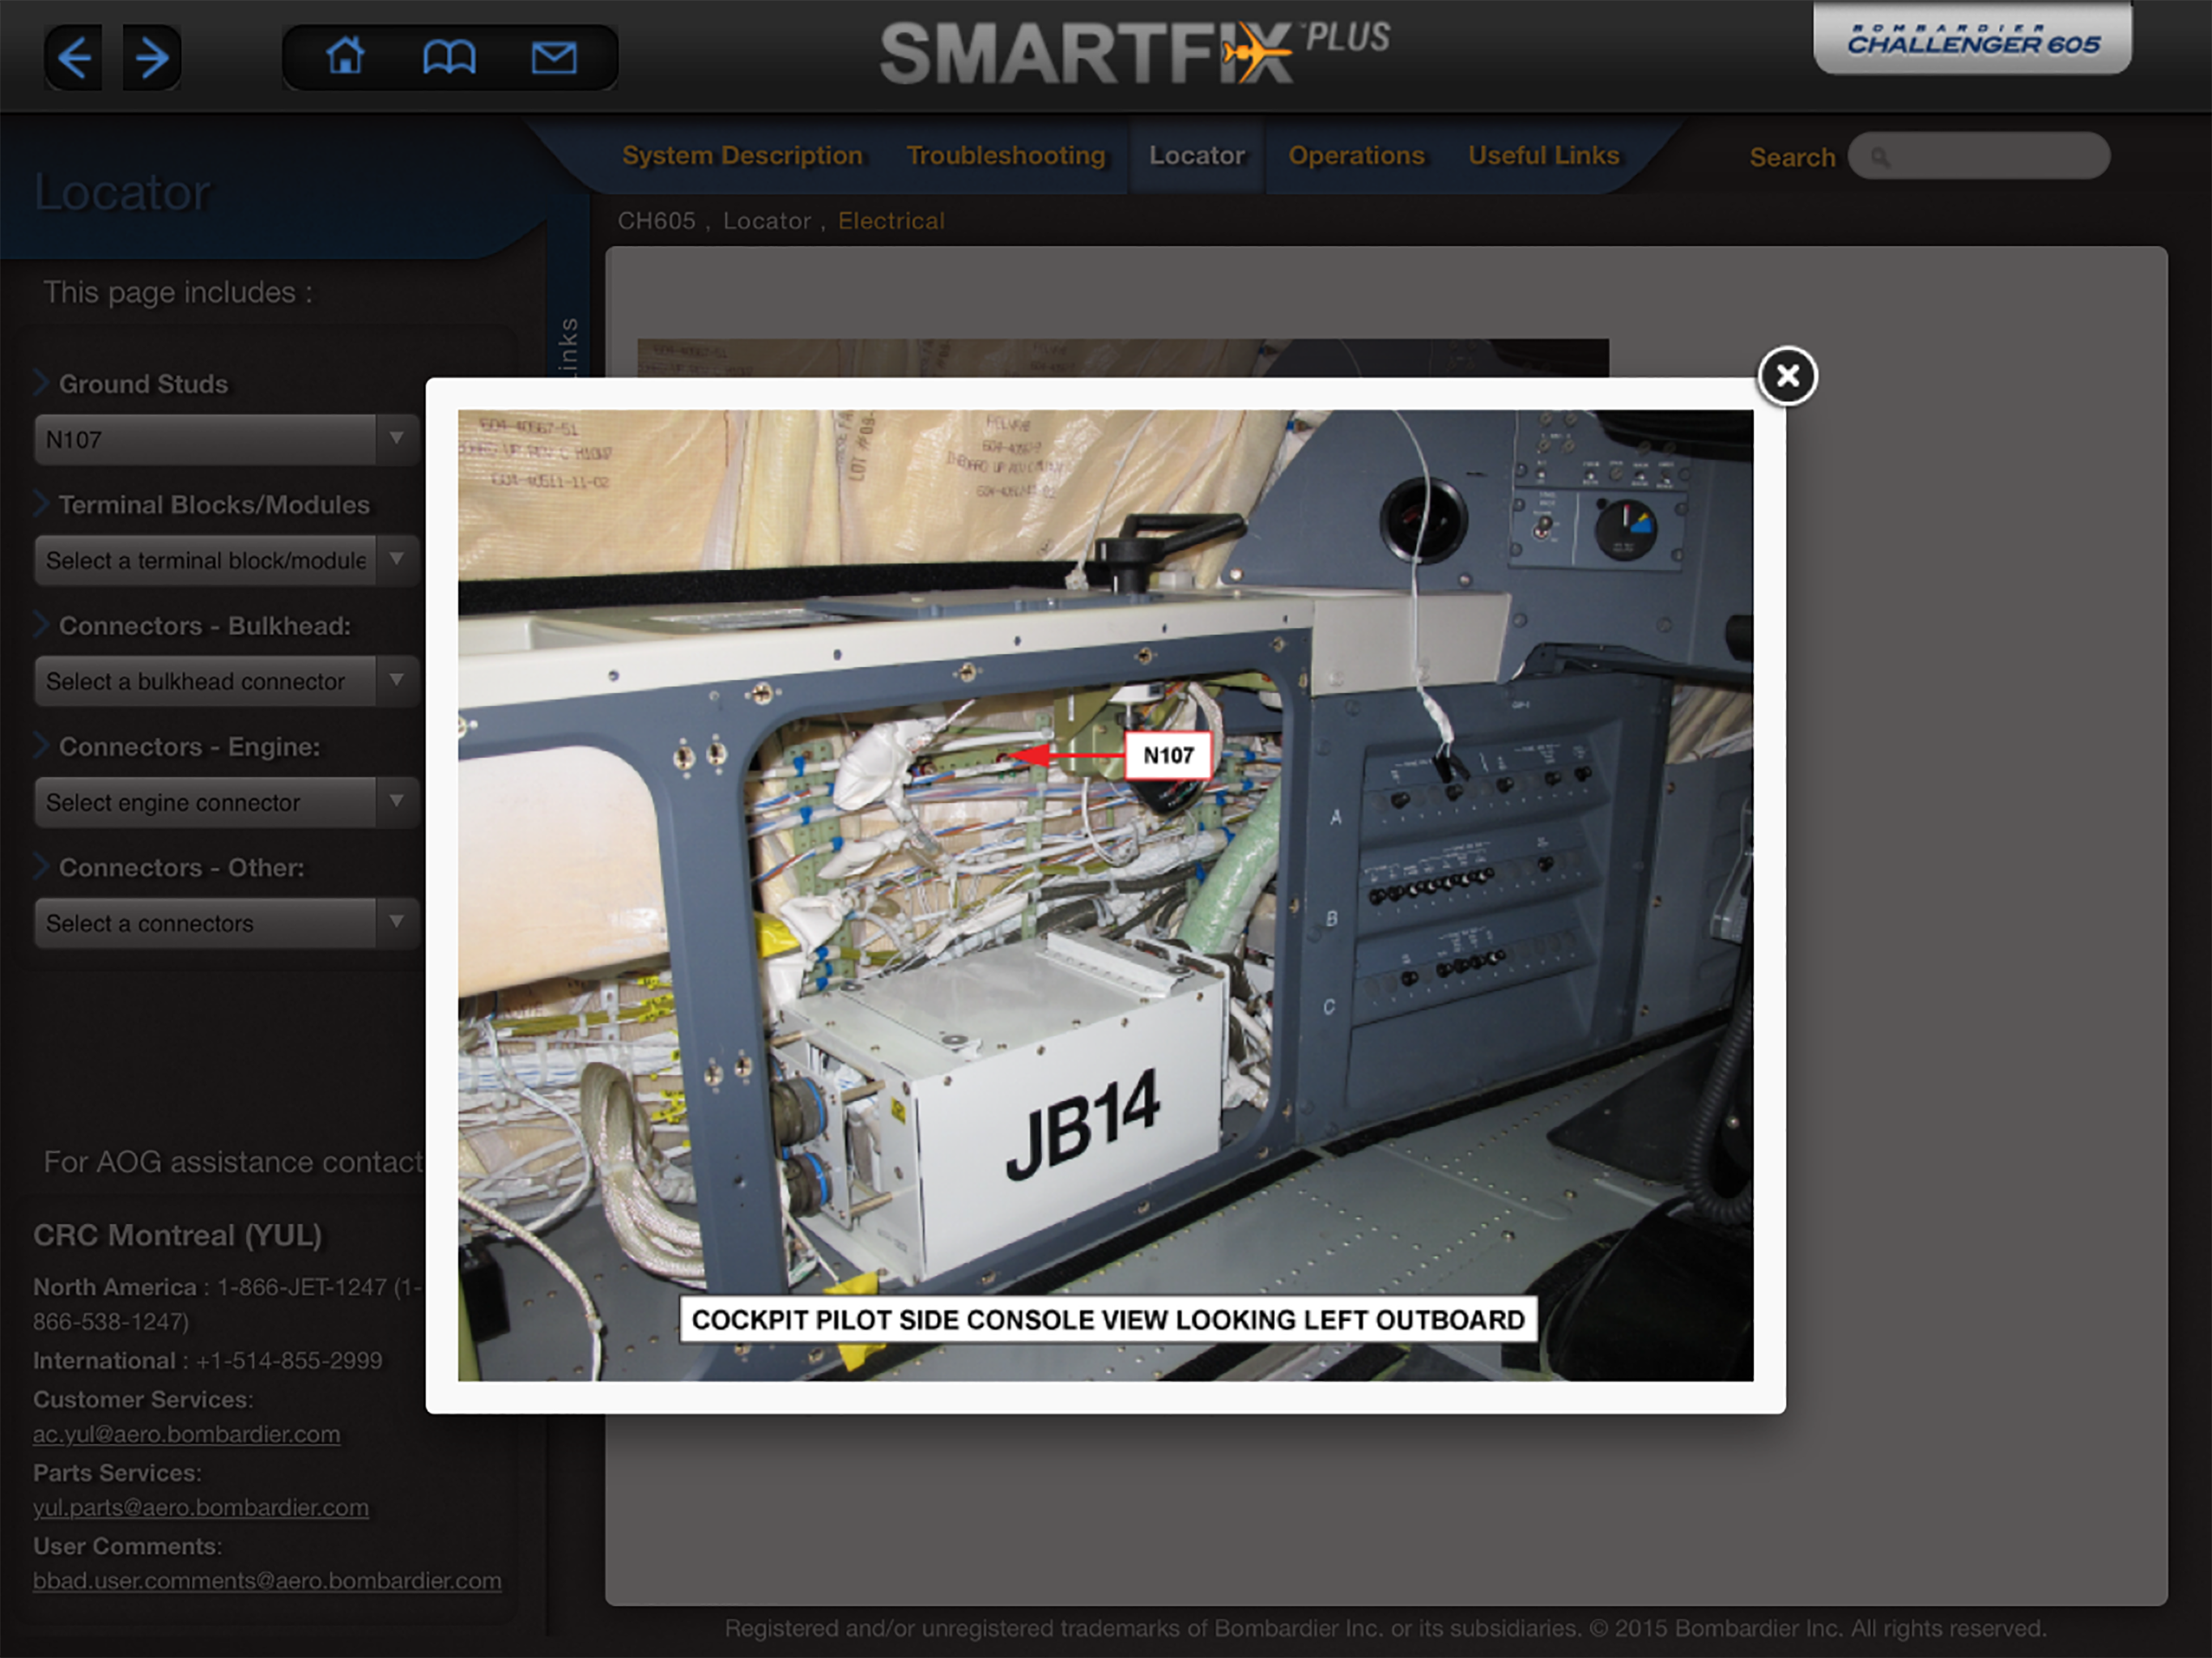Switch to System Description tab

click(x=742, y=156)
